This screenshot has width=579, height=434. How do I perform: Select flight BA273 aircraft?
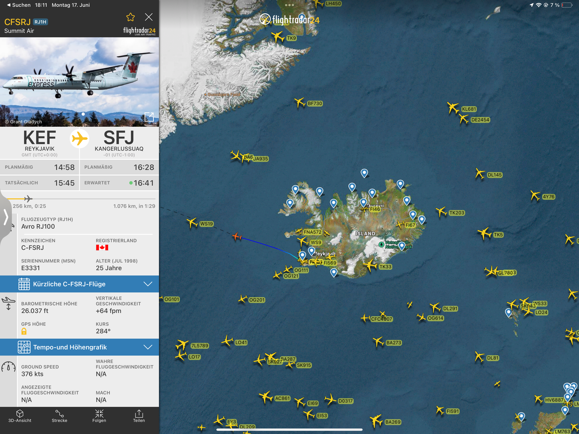pyautogui.click(x=378, y=341)
